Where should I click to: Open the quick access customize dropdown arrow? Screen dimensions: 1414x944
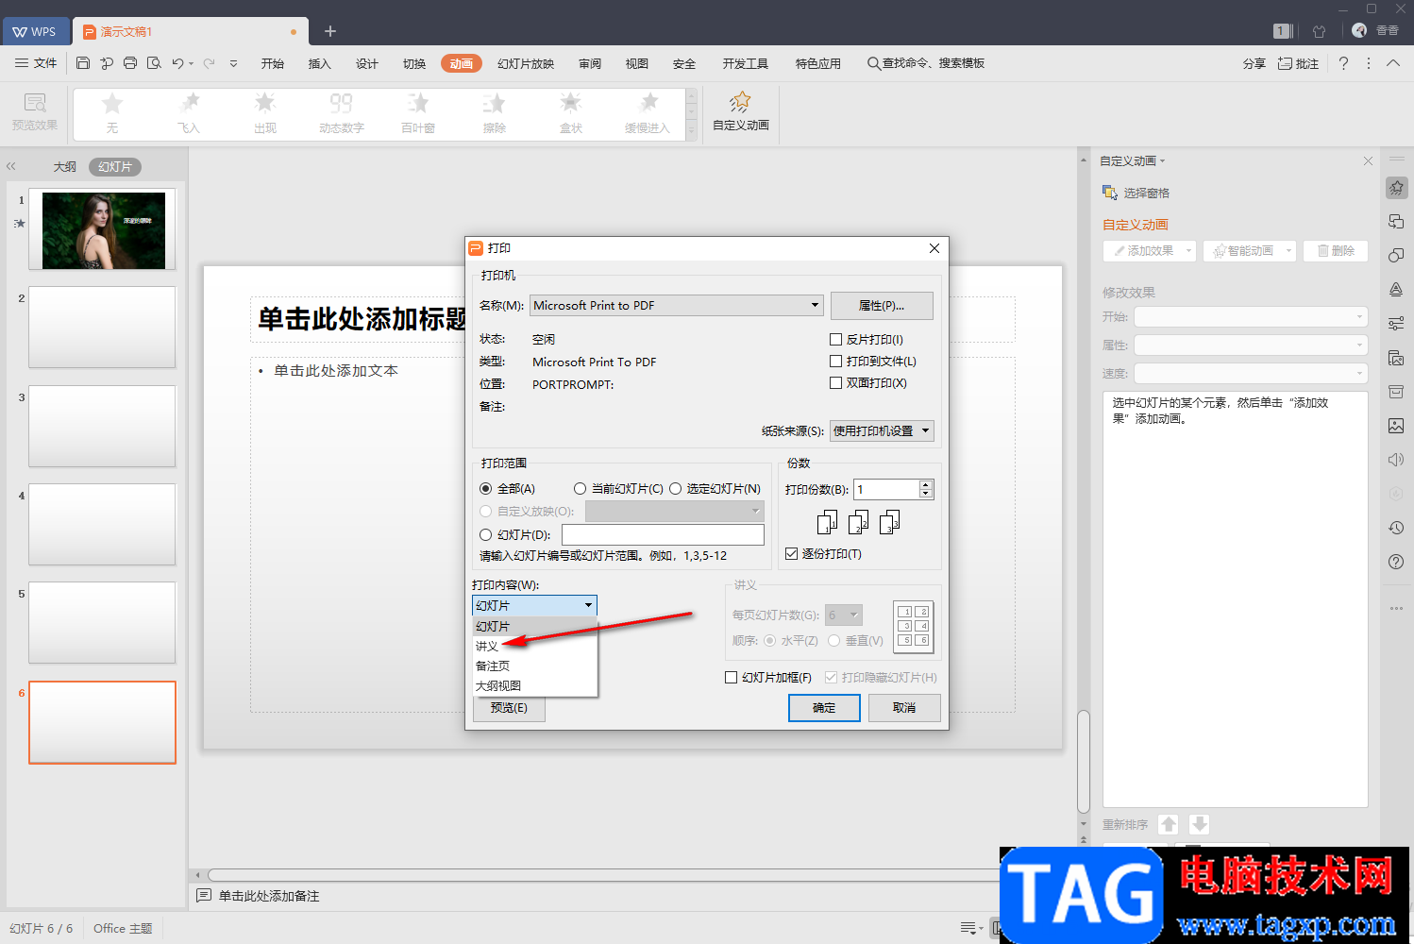pyautogui.click(x=233, y=63)
